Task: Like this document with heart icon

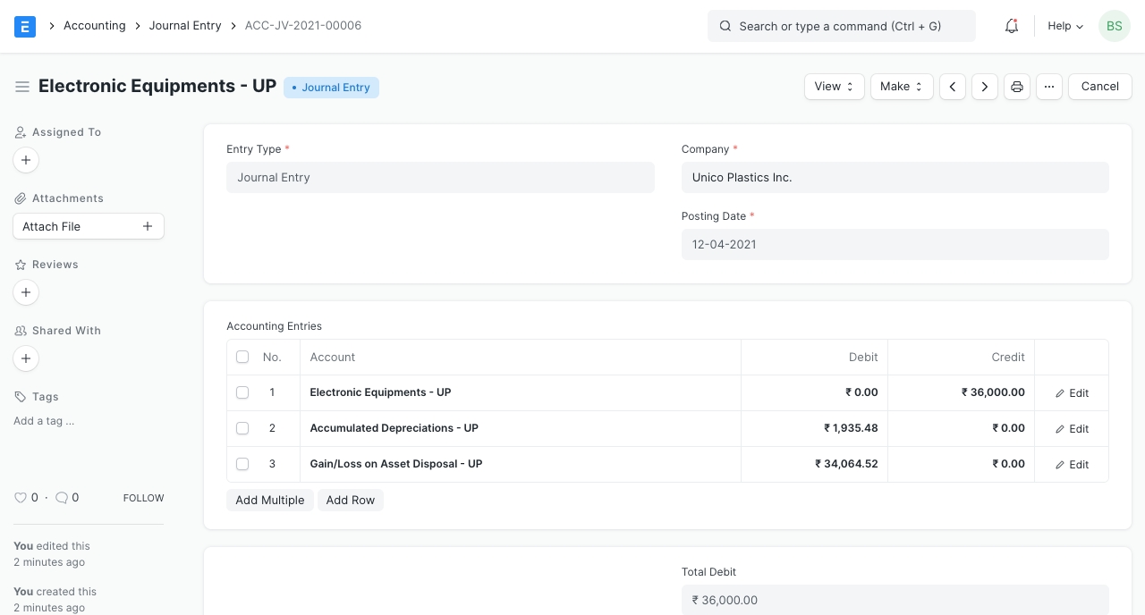Action: click(21, 498)
